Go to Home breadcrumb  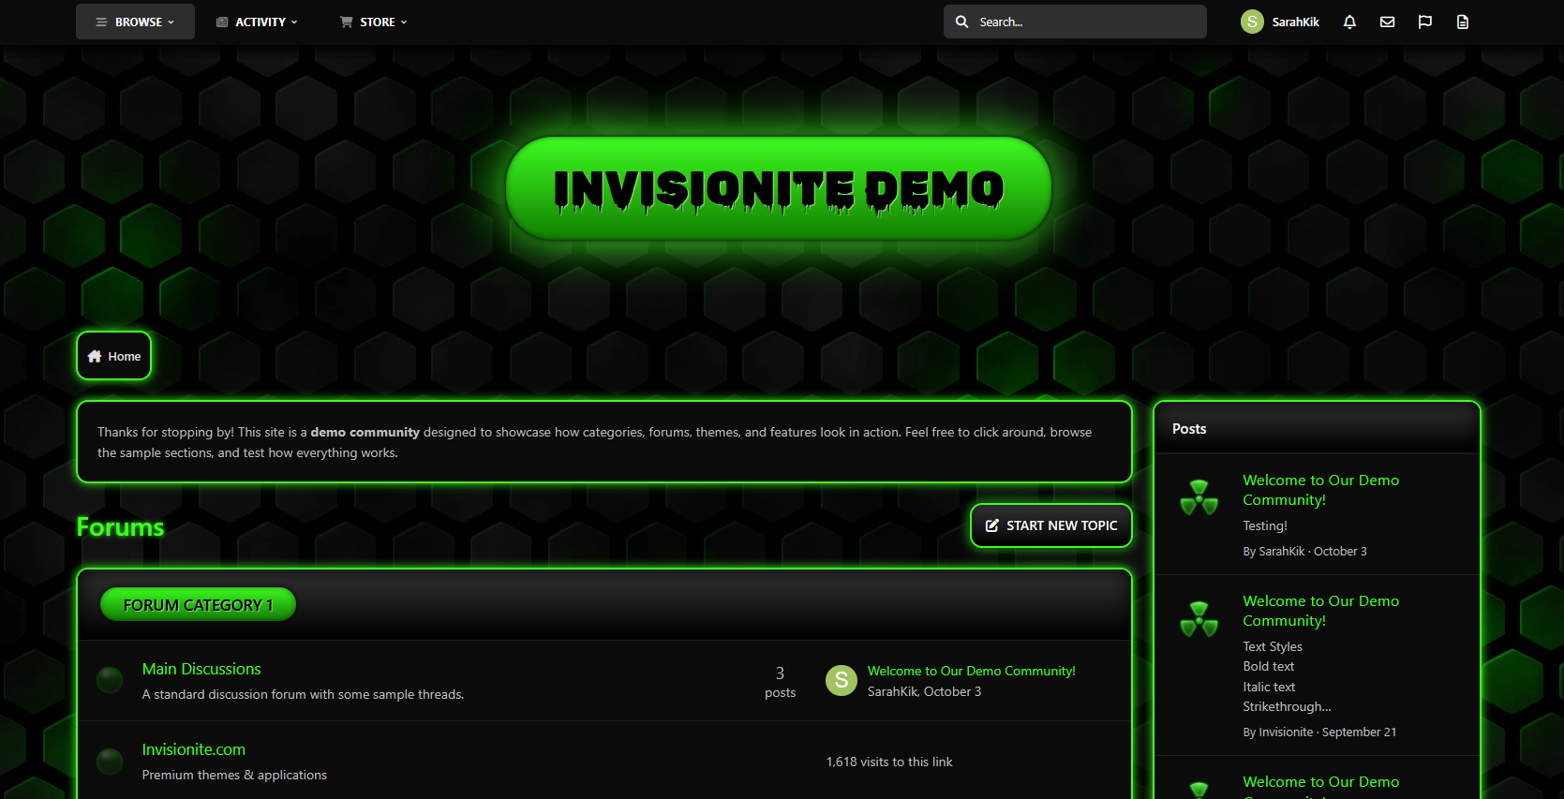[x=113, y=356]
